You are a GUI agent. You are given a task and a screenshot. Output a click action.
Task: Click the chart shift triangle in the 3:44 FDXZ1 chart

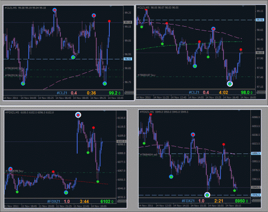click(105, 111)
